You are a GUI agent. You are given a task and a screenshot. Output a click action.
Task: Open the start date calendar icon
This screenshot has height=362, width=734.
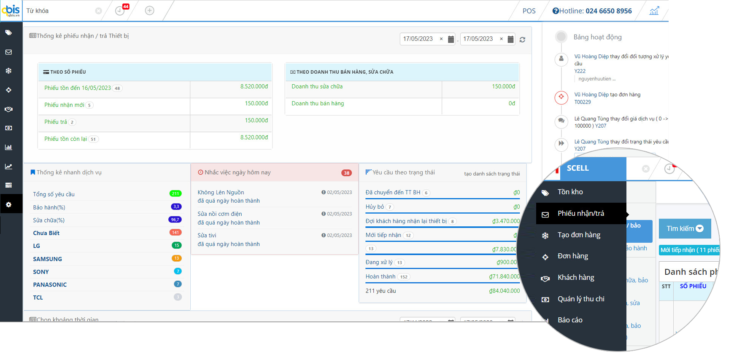(x=451, y=39)
